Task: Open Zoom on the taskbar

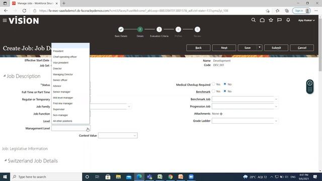Action: [x=191, y=176]
